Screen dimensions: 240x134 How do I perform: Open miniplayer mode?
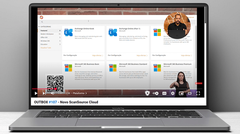(x=181, y=93)
